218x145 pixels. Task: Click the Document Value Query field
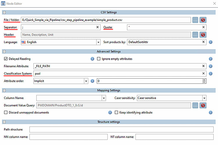[114, 105]
